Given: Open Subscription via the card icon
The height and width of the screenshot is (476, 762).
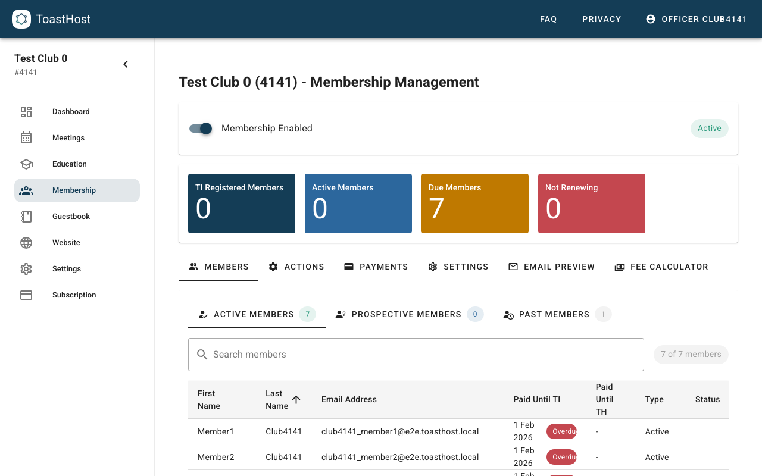Looking at the screenshot, I should pos(26,295).
